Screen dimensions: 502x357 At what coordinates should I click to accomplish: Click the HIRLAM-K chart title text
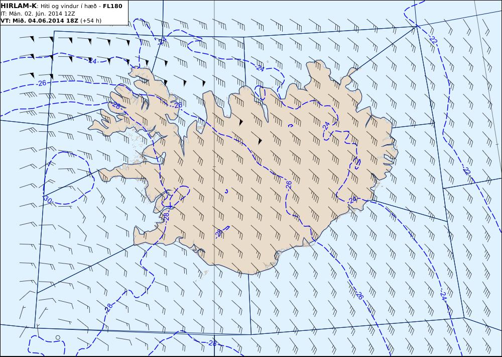(x=19, y=6)
